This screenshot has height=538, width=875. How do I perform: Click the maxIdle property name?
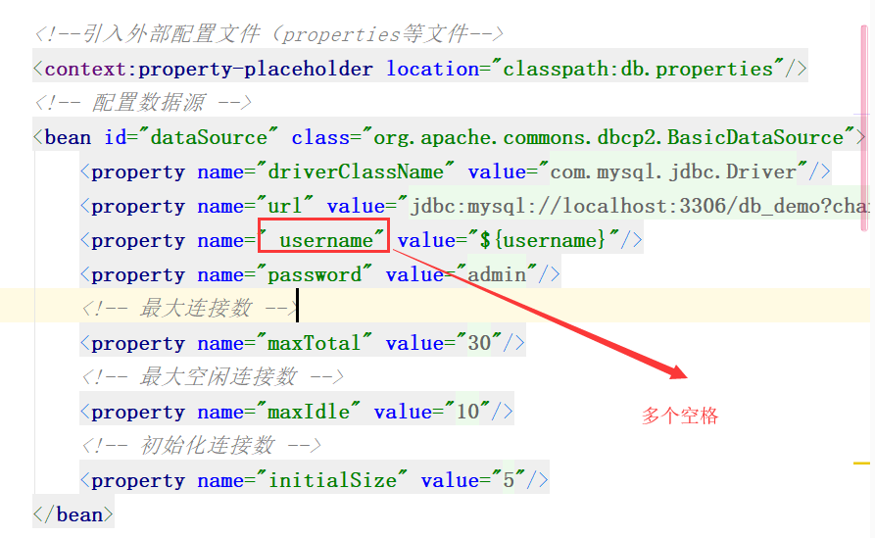click(x=309, y=412)
